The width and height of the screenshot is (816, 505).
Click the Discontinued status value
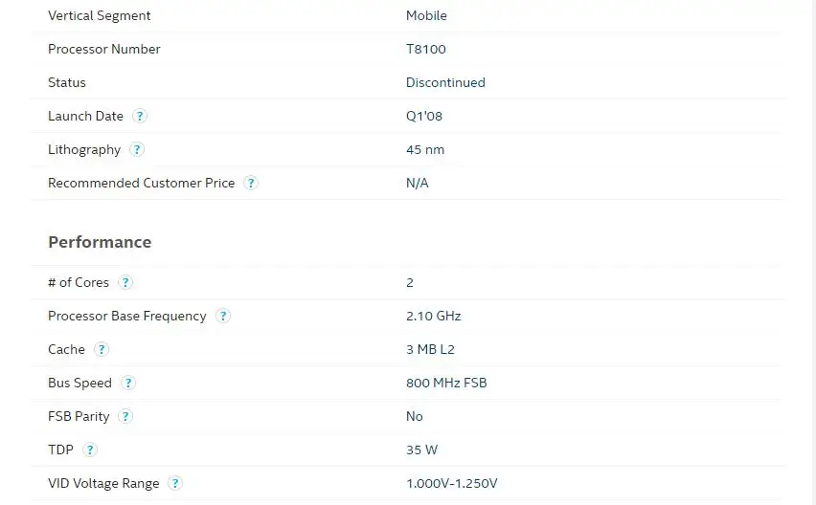point(445,82)
